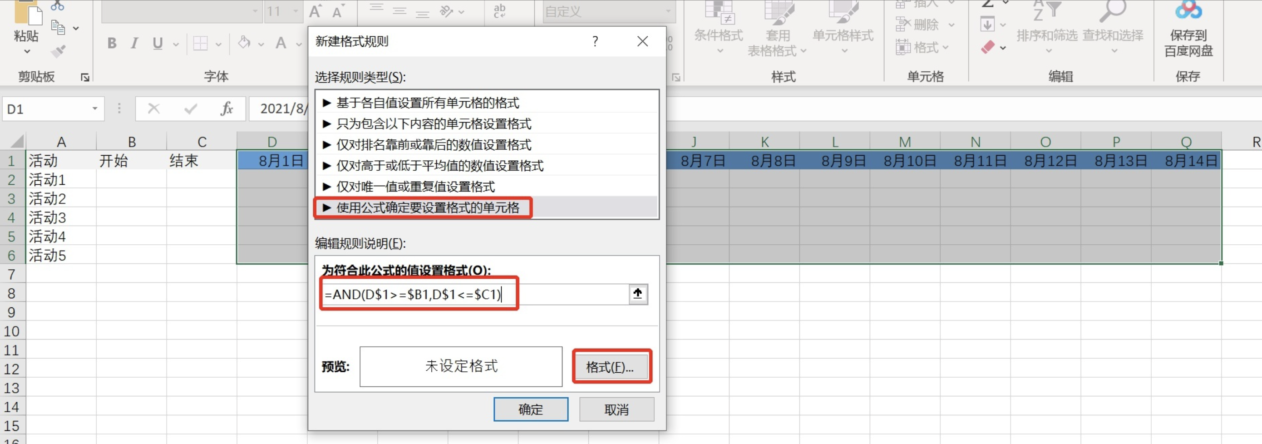Expand the Clear eraser dropdown arrow

coord(1003,48)
